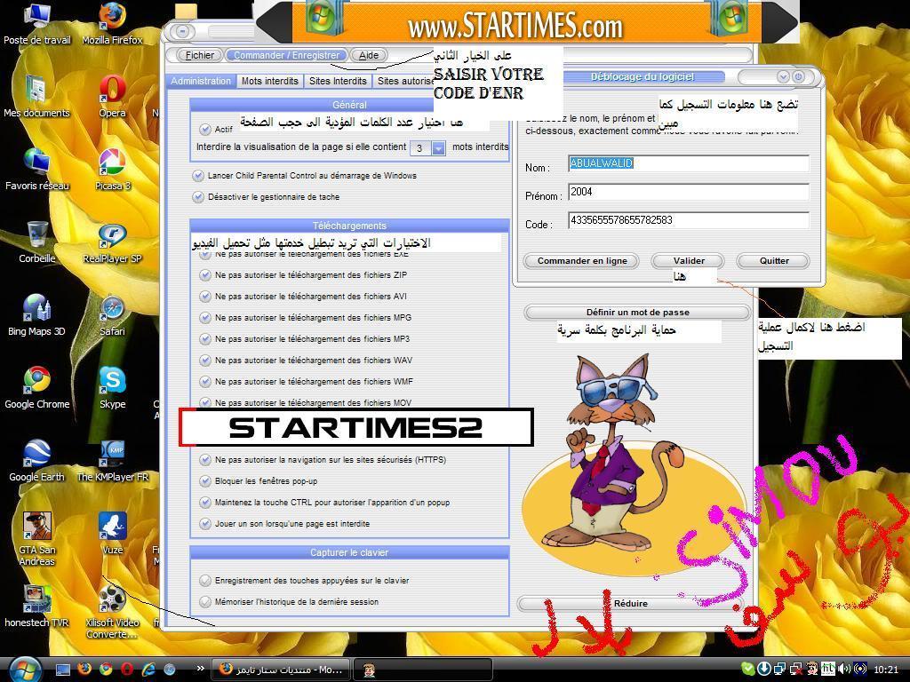Launch Safari desktop icon
This screenshot has height=682, width=910.
(x=112, y=315)
